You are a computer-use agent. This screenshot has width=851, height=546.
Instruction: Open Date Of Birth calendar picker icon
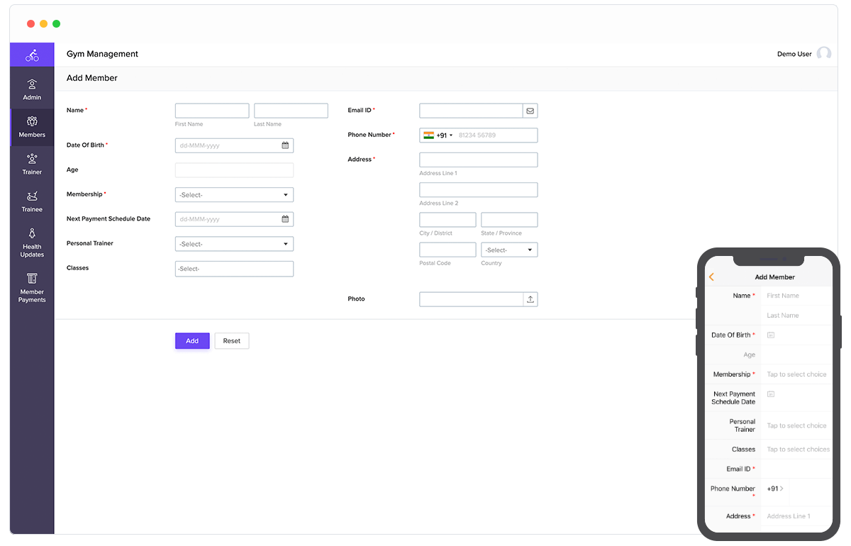pos(285,145)
